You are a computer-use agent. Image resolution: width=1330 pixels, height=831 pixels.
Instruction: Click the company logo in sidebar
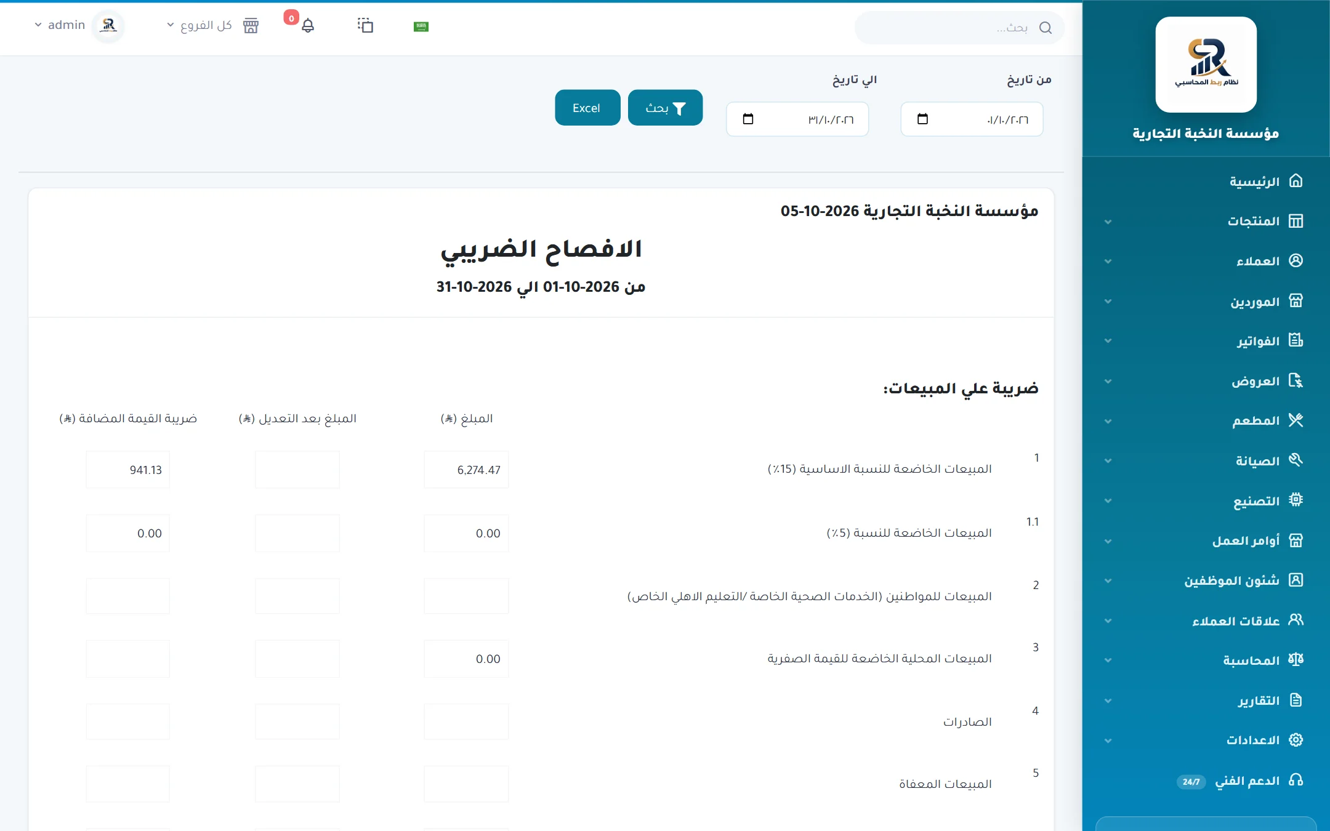coord(1206,65)
